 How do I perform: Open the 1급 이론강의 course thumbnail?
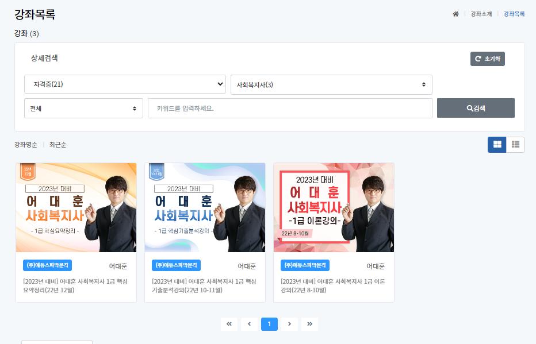click(334, 207)
